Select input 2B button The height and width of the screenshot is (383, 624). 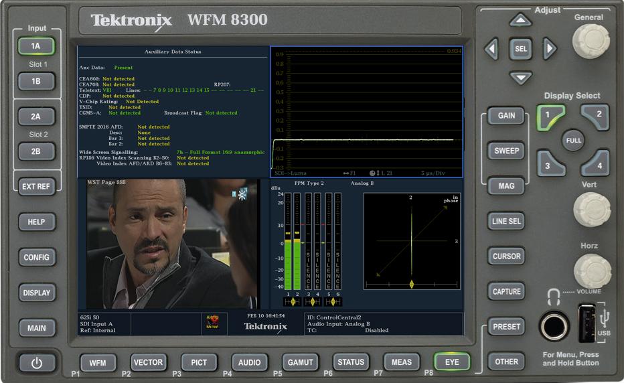point(35,151)
